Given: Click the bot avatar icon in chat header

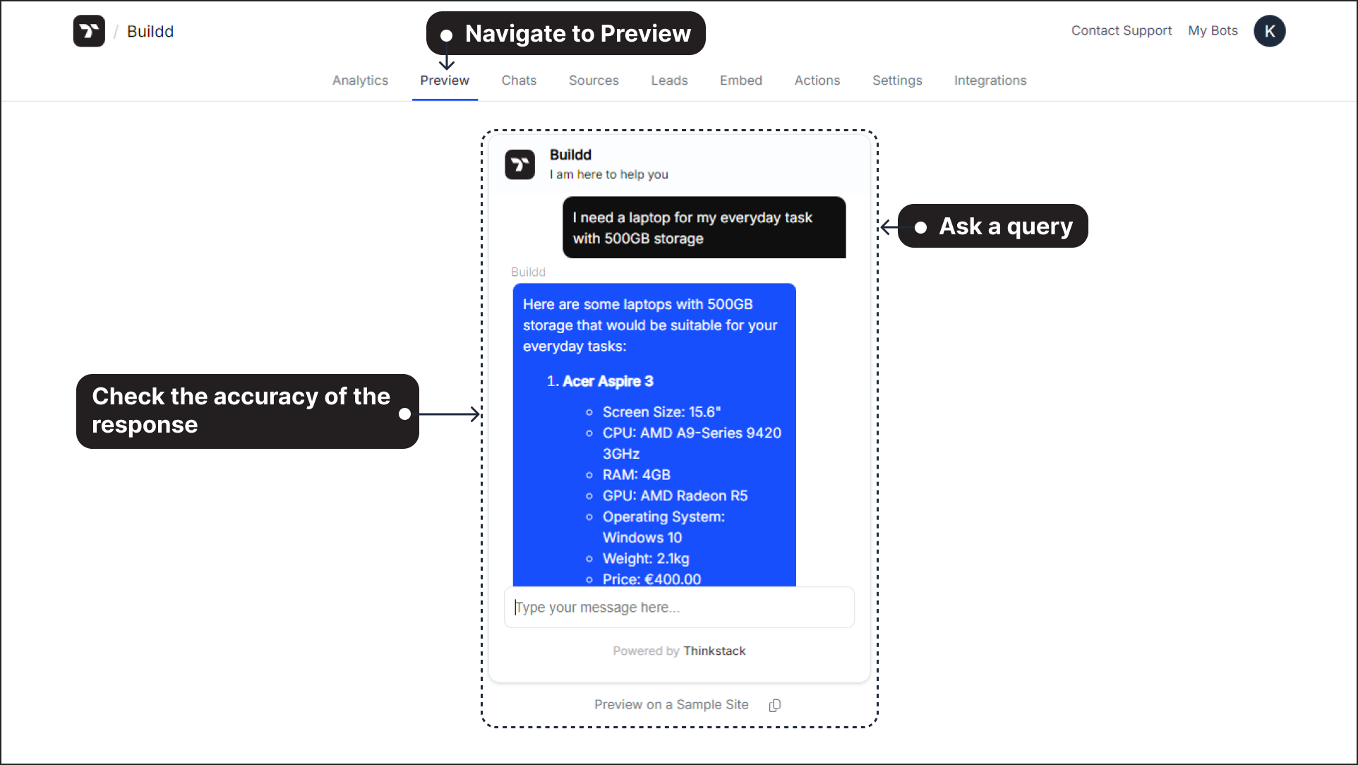Looking at the screenshot, I should [519, 164].
